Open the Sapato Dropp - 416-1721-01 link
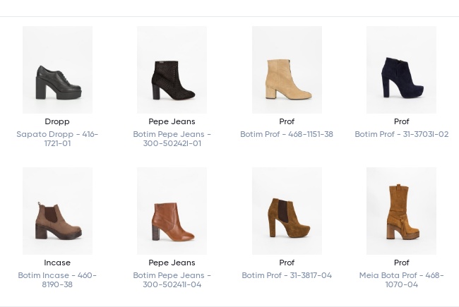Viewport: 459px width, 307px height. point(57,138)
